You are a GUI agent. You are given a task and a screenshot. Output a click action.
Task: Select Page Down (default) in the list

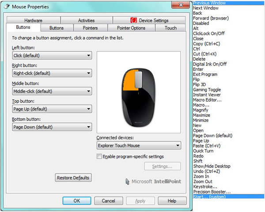[228, 136]
